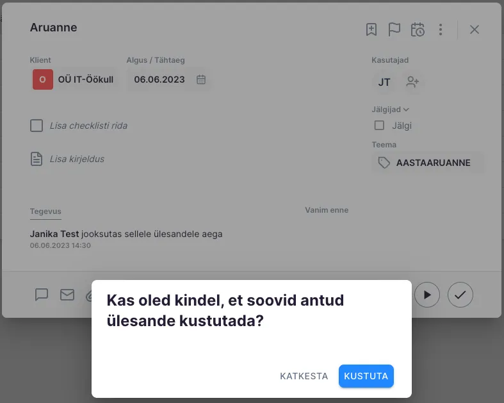Open the date picker calendar icon
Screen dimensions: 504x403
coord(201,79)
